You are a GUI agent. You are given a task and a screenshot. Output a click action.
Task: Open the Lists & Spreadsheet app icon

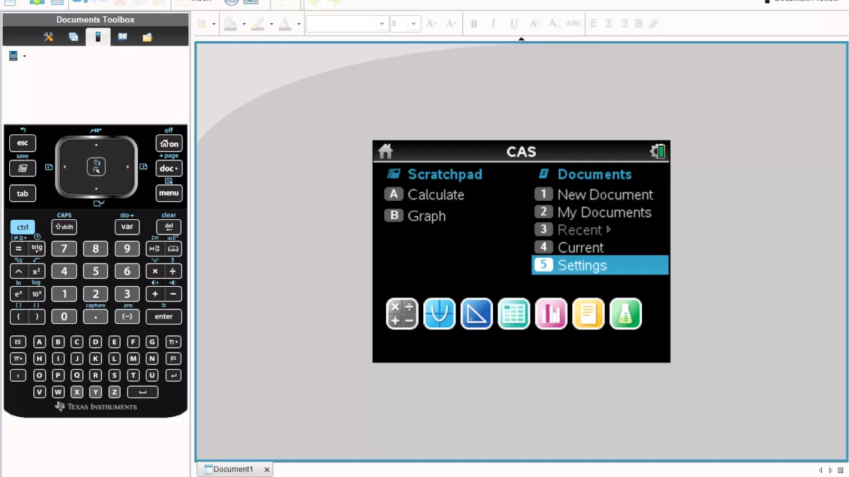pyautogui.click(x=513, y=313)
